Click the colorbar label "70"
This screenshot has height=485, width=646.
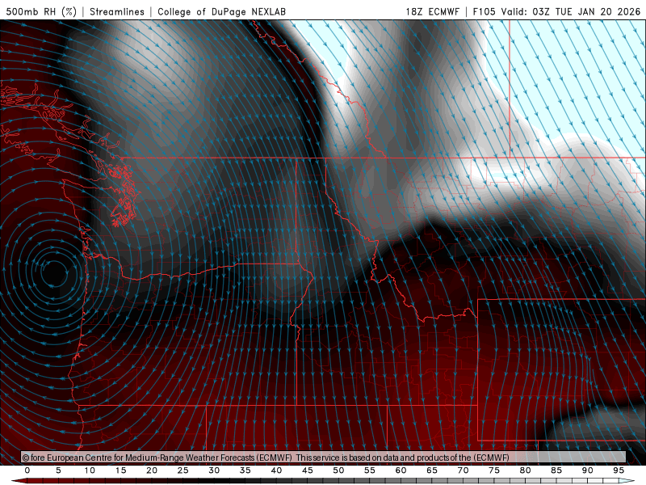[x=463, y=470]
